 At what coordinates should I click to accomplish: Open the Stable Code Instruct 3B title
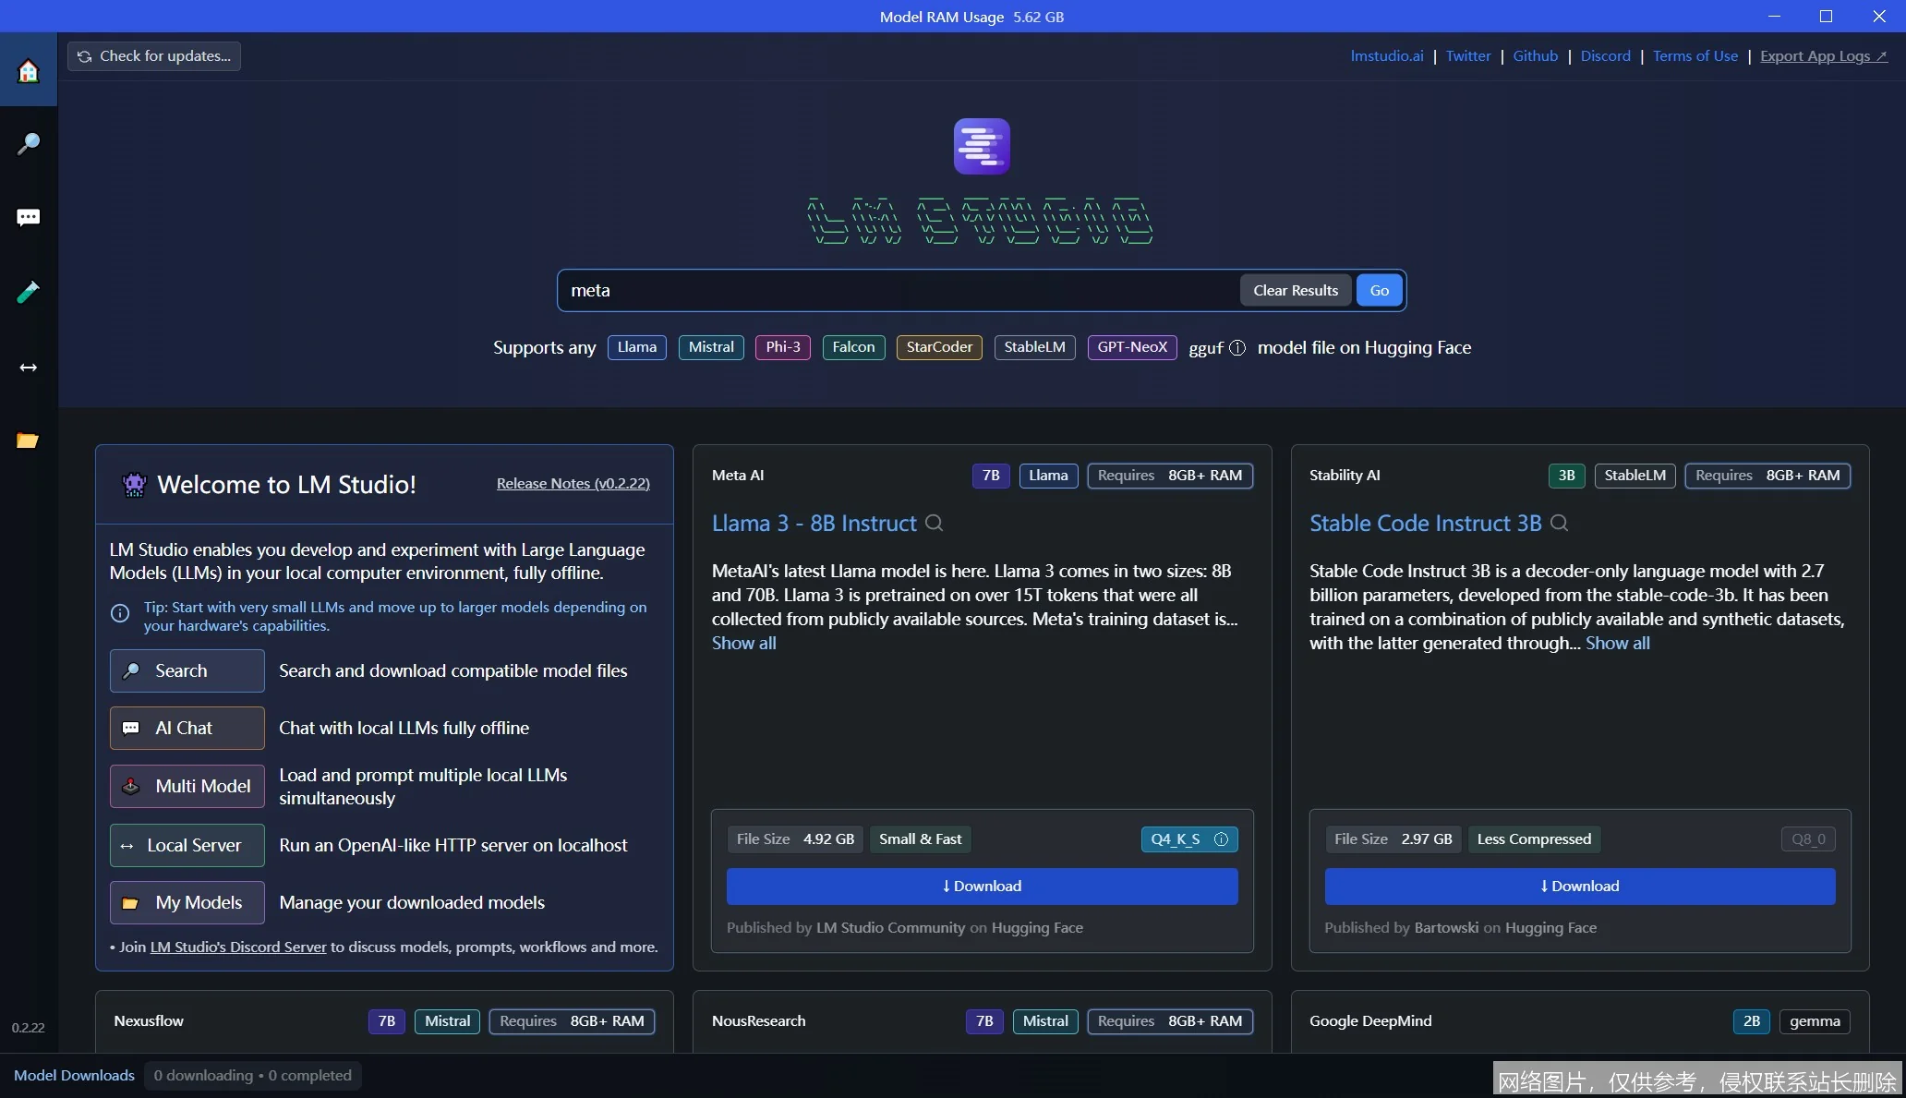click(x=1426, y=524)
